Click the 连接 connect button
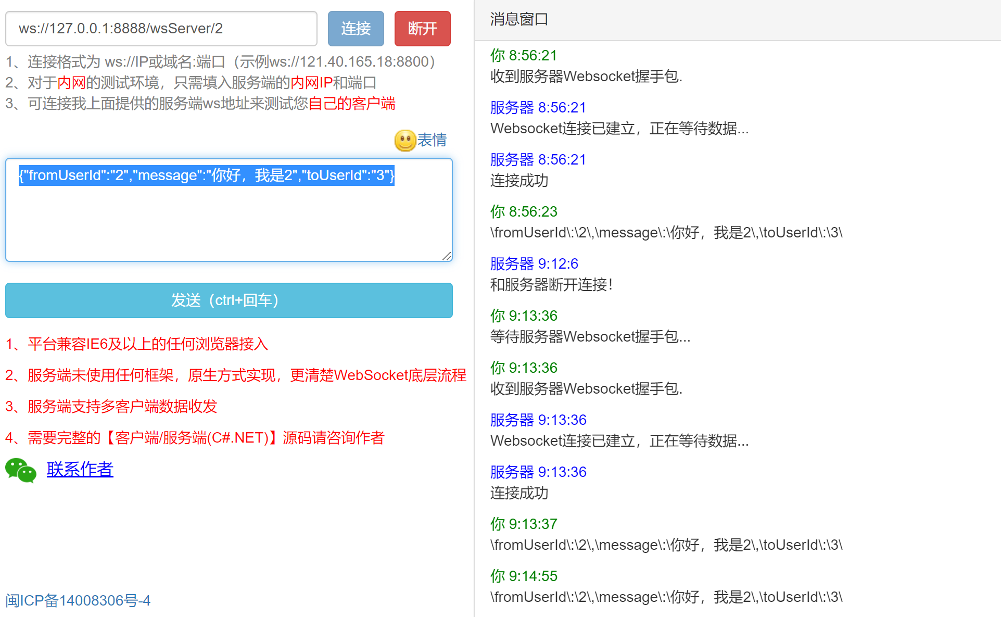 tap(356, 29)
